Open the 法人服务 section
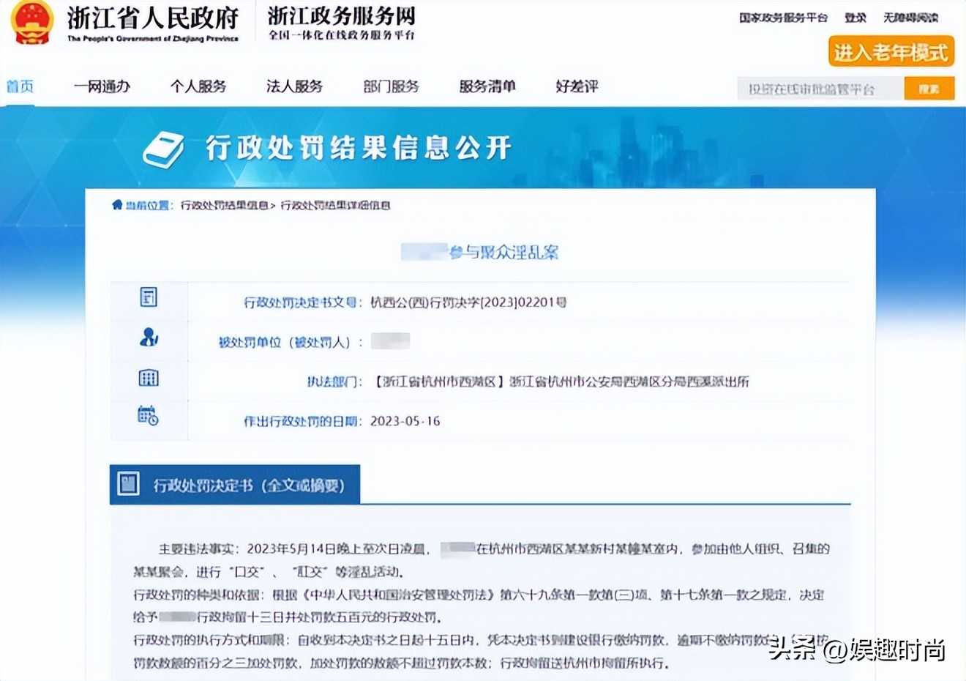966x681 pixels. tap(295, 86)
